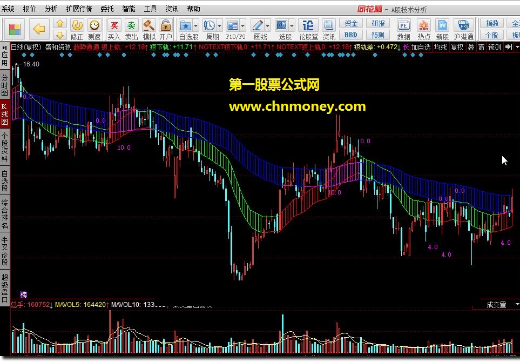
Task: Open the 论股堂 forum icon
Action: pos(308,25)
